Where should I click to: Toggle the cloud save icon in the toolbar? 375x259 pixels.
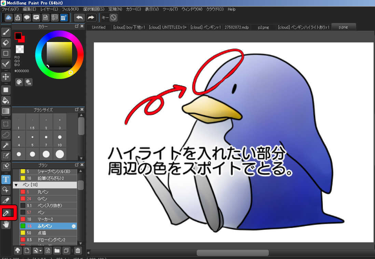(x=9, y=17)
